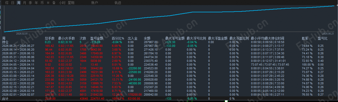338x102 pixels.
Task: Click the 最大浮亏比例 column header
Action: 196,38
